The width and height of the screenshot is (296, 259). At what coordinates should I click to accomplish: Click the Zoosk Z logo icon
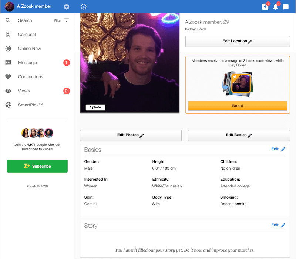[x=84, y=7]
